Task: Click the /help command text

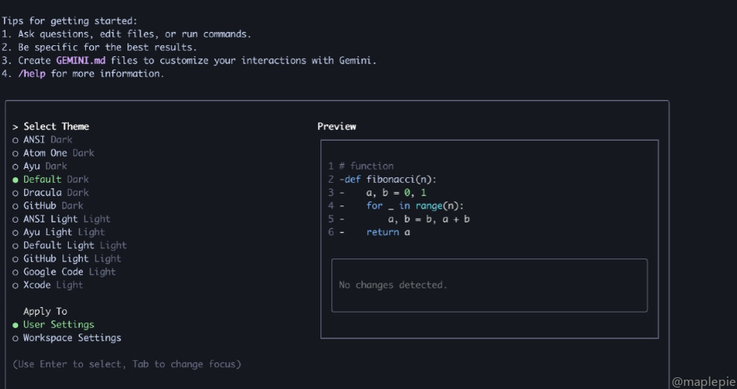Action: (34, 74)
